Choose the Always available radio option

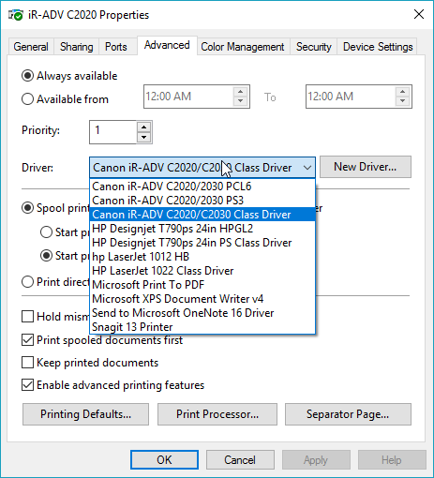click(27, 76)
